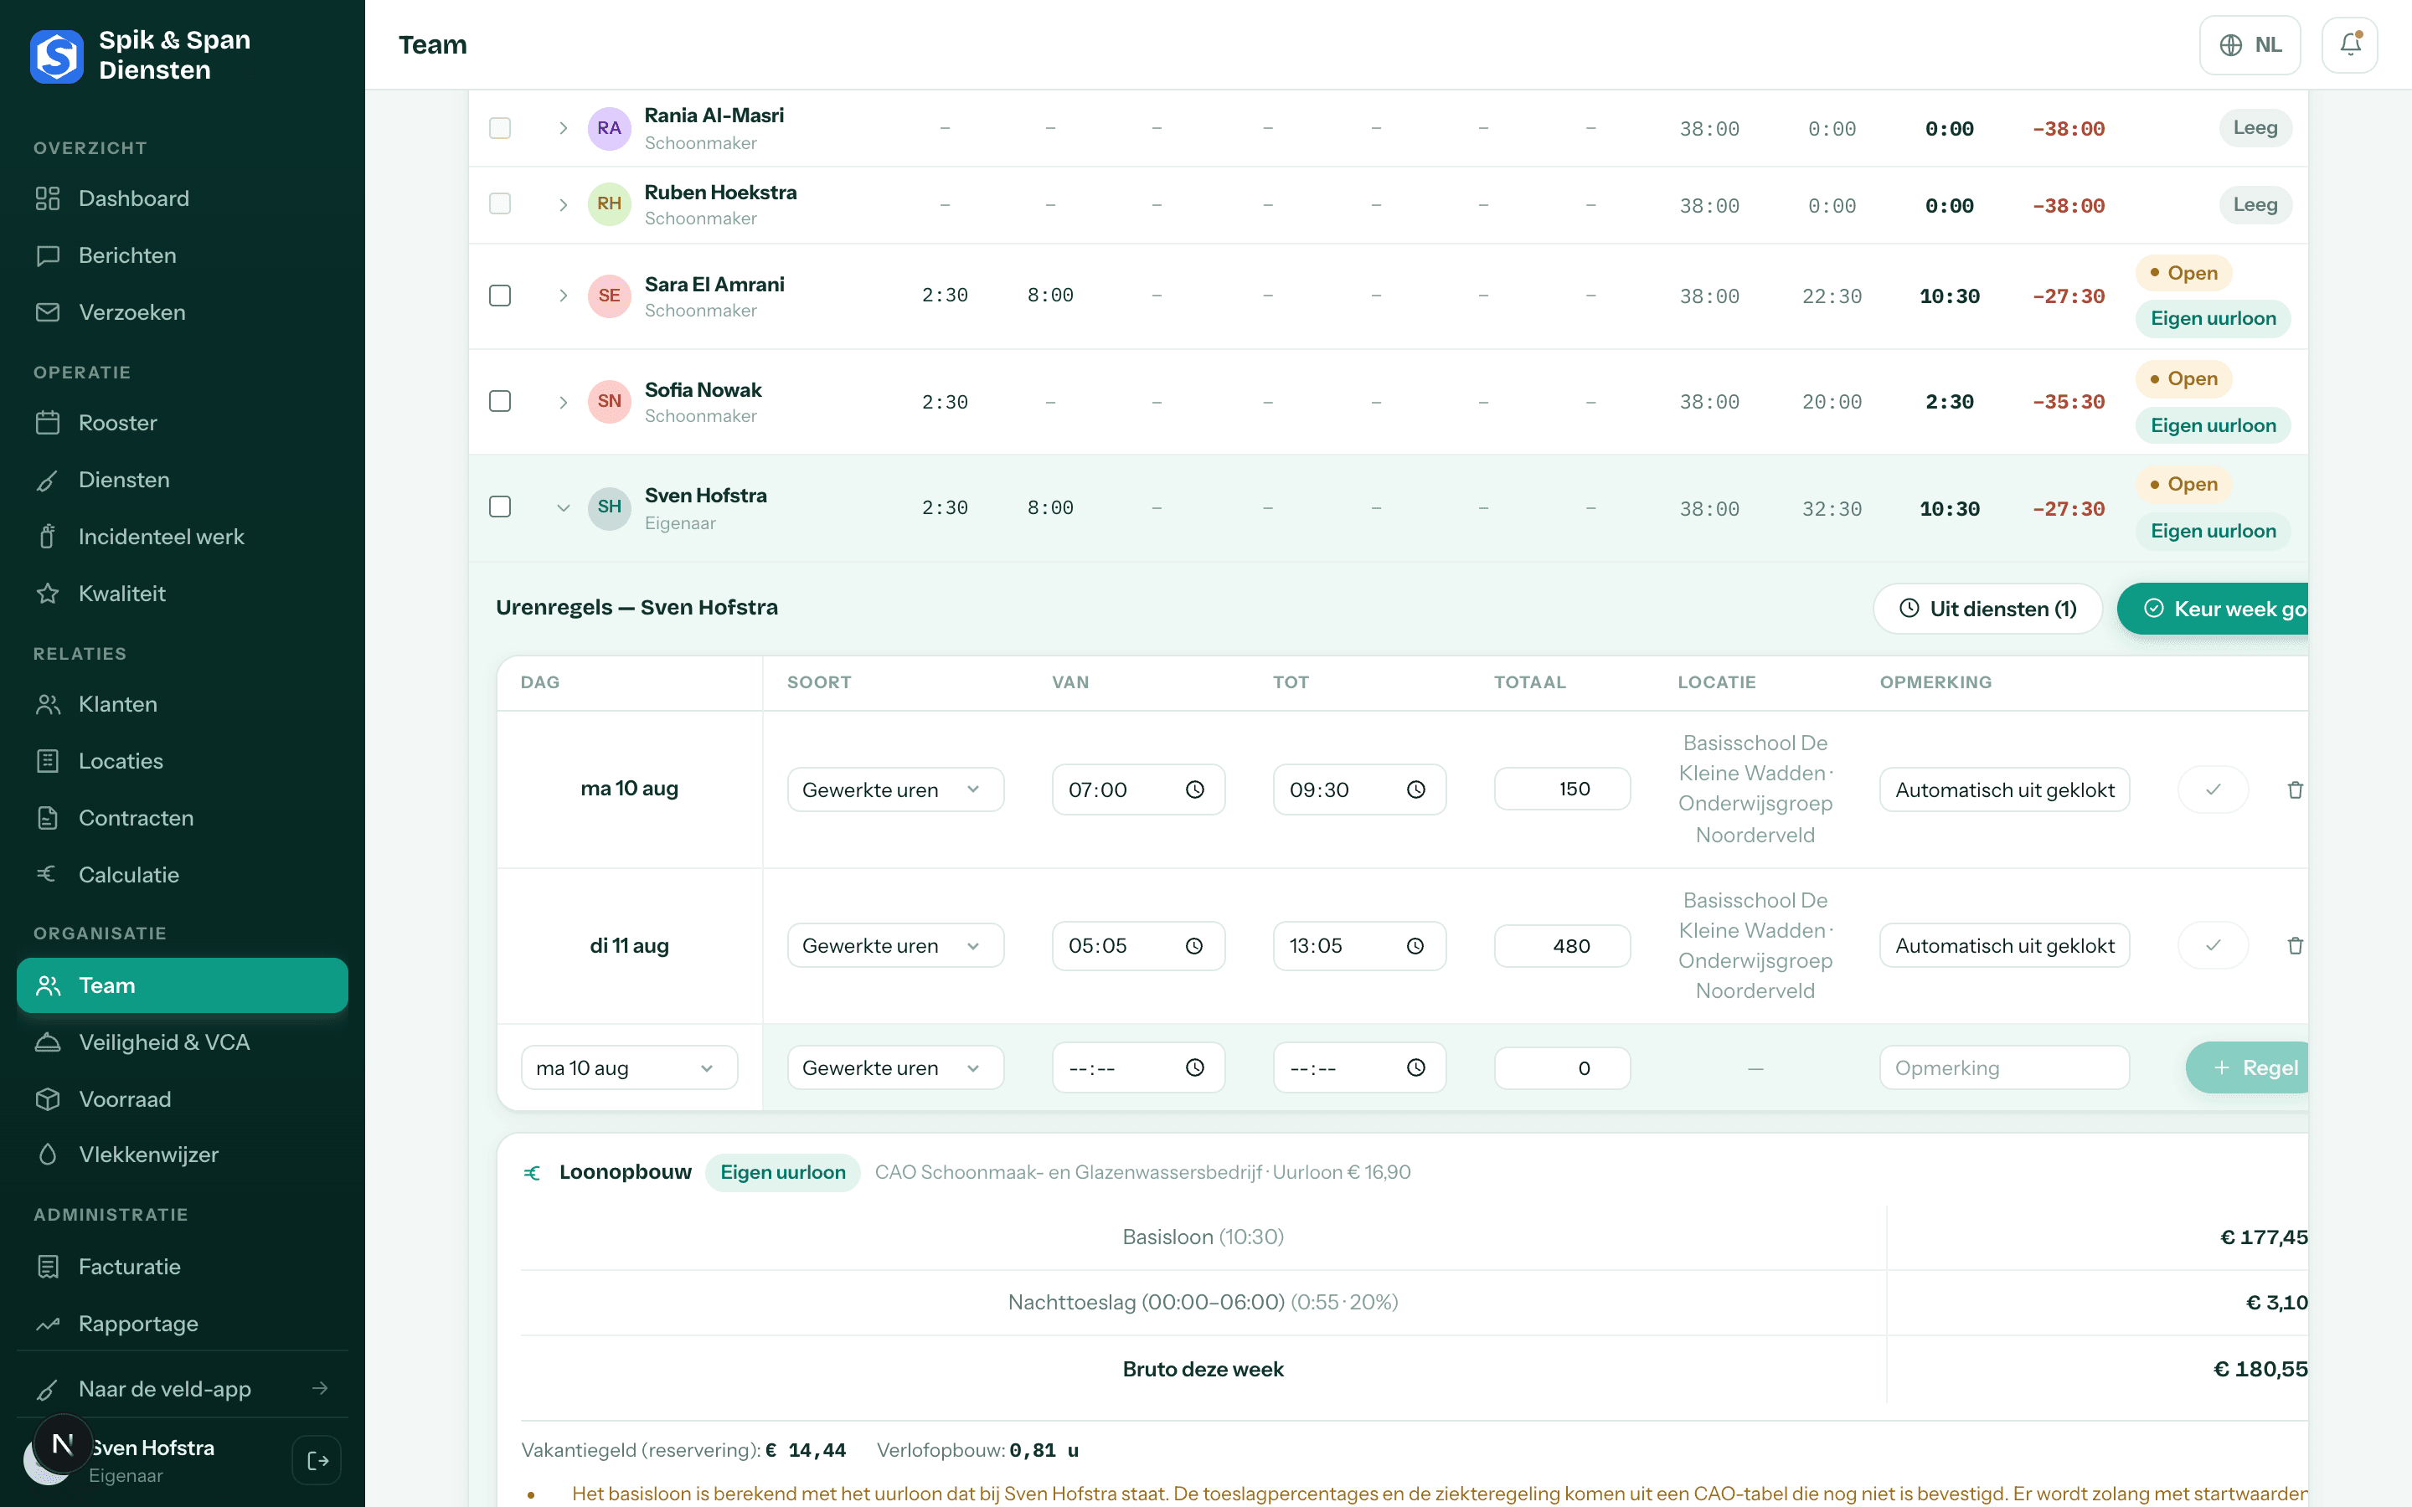This screenshot has width=2412, height=1507.
Task: Delete the ma 10 aug hour row
Action: (x=2296, y=790)
